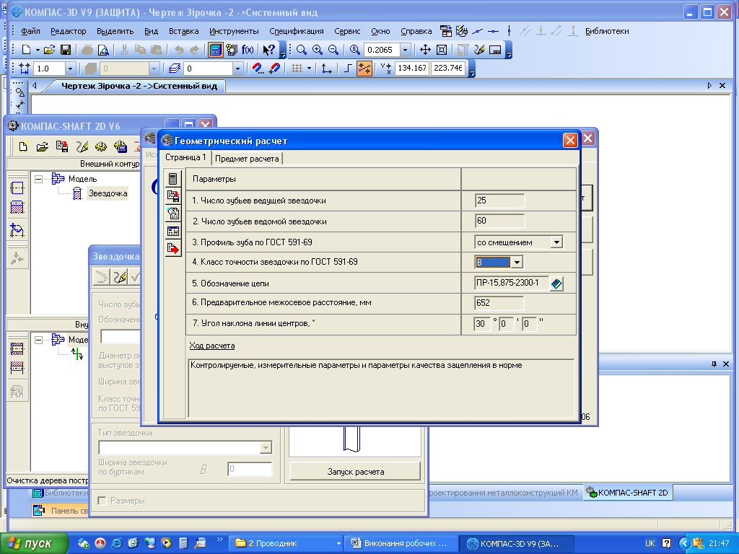Screen dimensions: 739x554
Task: Click gear-with-printer icon in KOMPAS-SHAFT toolbar
Action: pyautogui.click(x=121, y=146)
